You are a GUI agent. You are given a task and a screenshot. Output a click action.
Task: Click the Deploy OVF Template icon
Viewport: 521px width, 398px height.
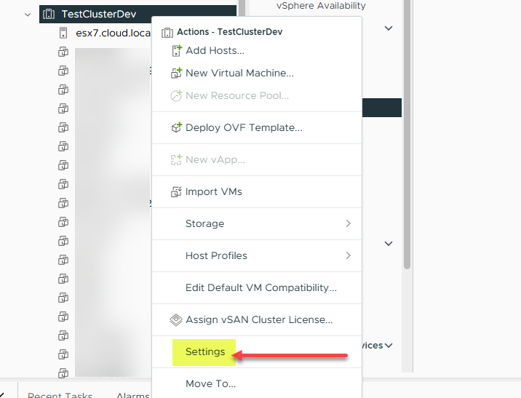175,127
